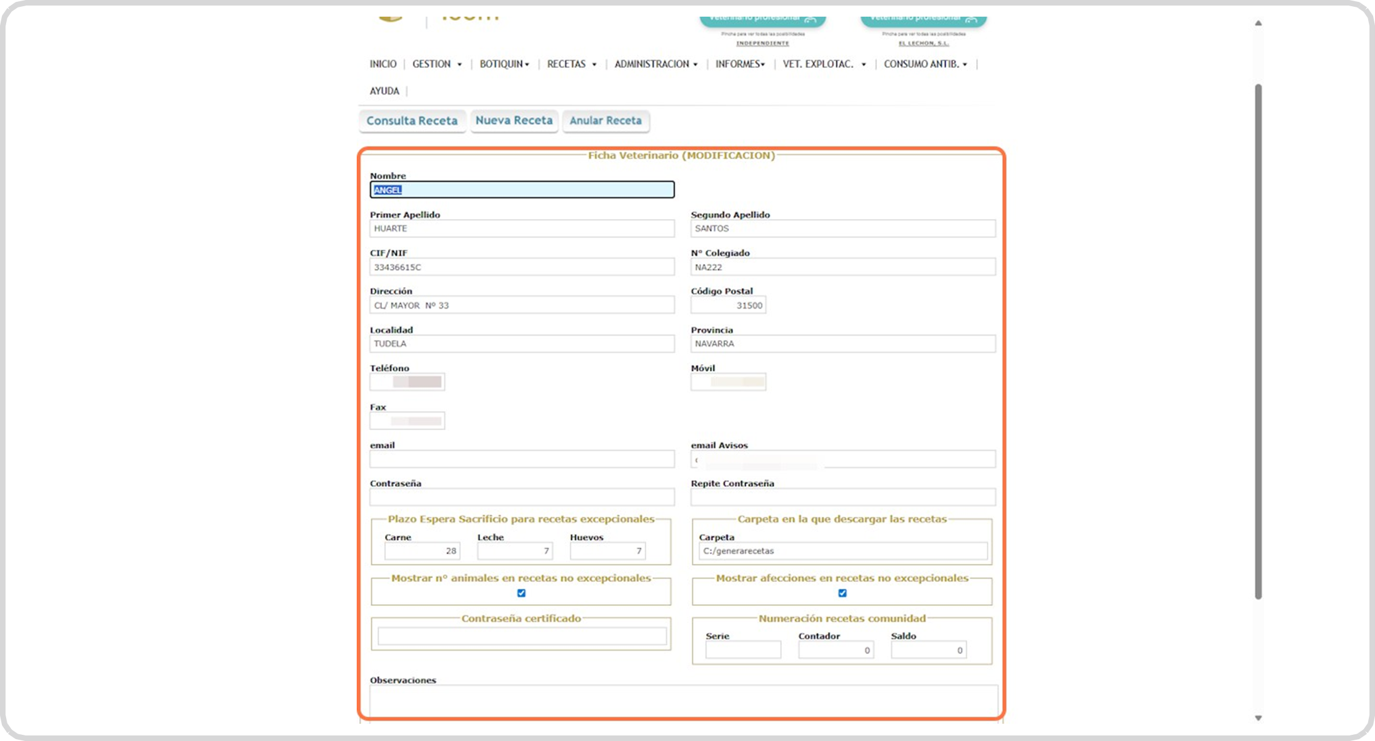Click the Contraseña certificado input box
Screen dimensions: 1375x741
pyautogui.click(x=521, y=636)
